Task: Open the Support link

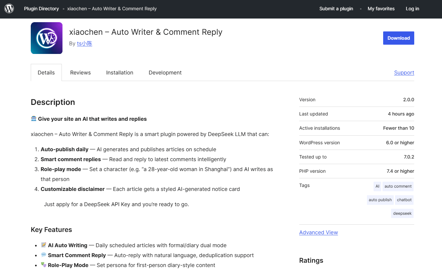Action: tap(404, 72)
